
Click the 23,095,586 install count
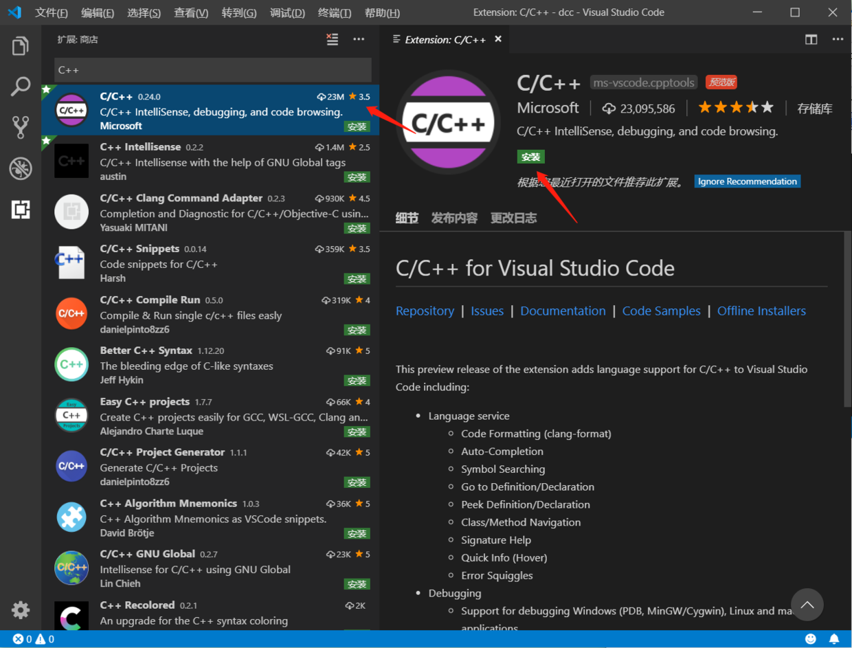pyautogui.click(x=638, y=108)
